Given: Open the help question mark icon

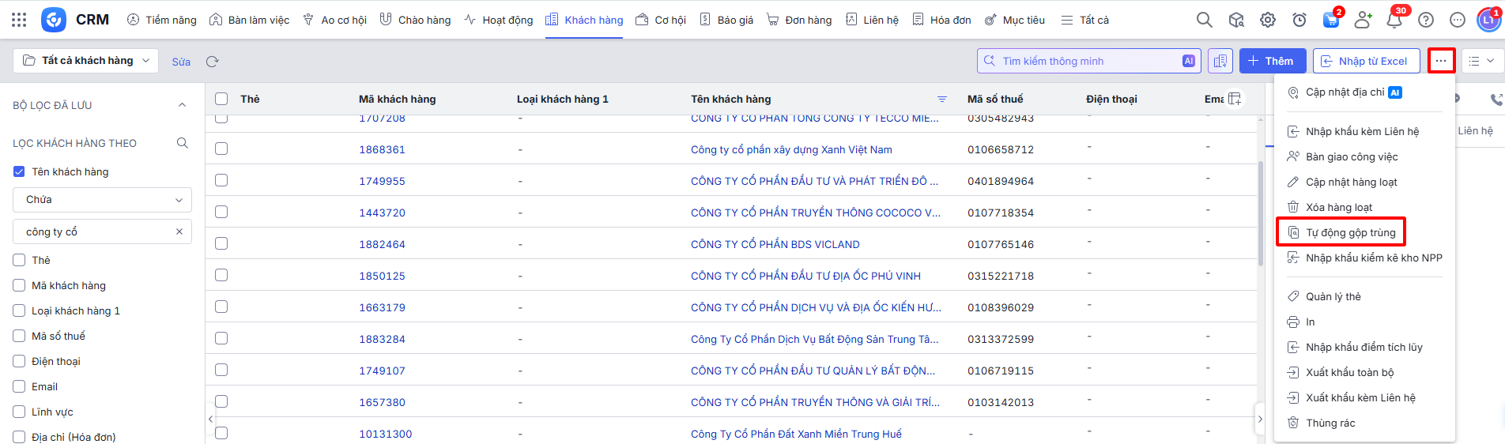Looking at the screenshot, I should click(1426, 20).
